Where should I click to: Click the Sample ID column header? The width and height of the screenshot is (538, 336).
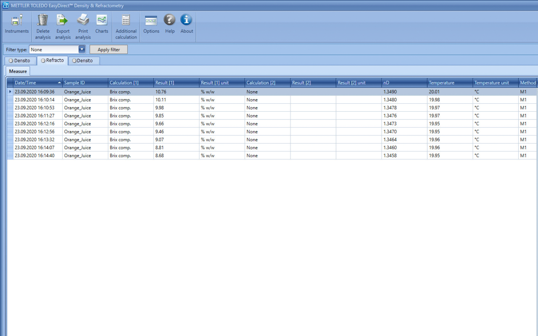85,83
